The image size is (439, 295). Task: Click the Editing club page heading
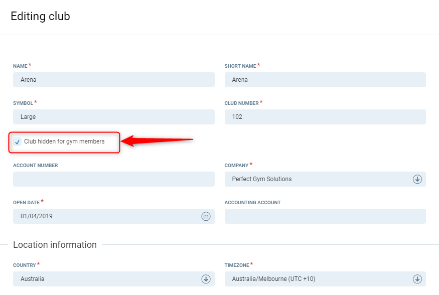(x=40, y=17)
